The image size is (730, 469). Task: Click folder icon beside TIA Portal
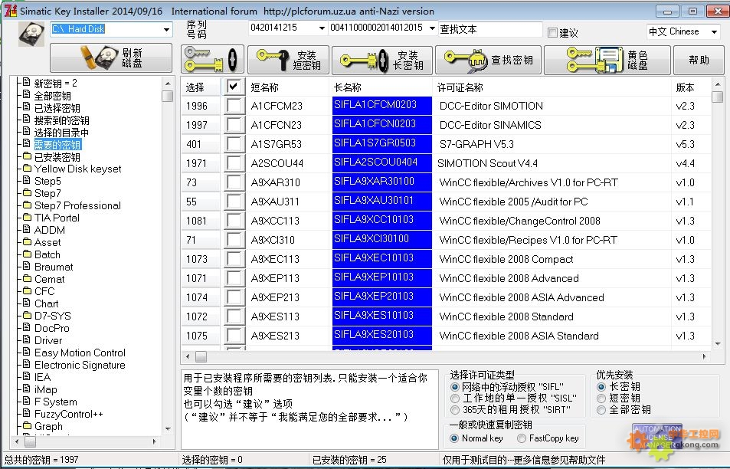[27, 217]
